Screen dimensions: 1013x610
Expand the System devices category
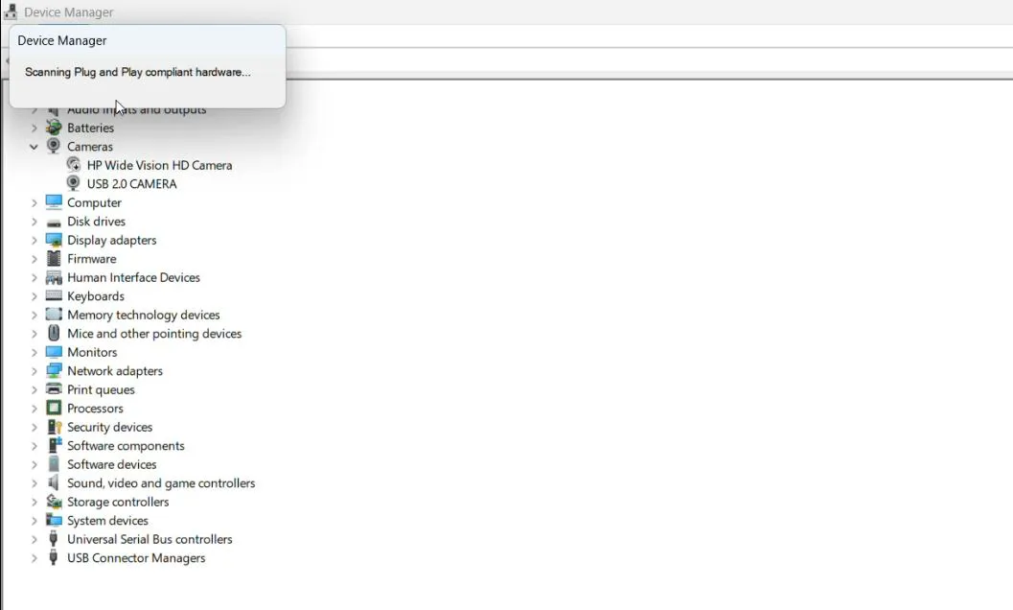coord(34,521)
